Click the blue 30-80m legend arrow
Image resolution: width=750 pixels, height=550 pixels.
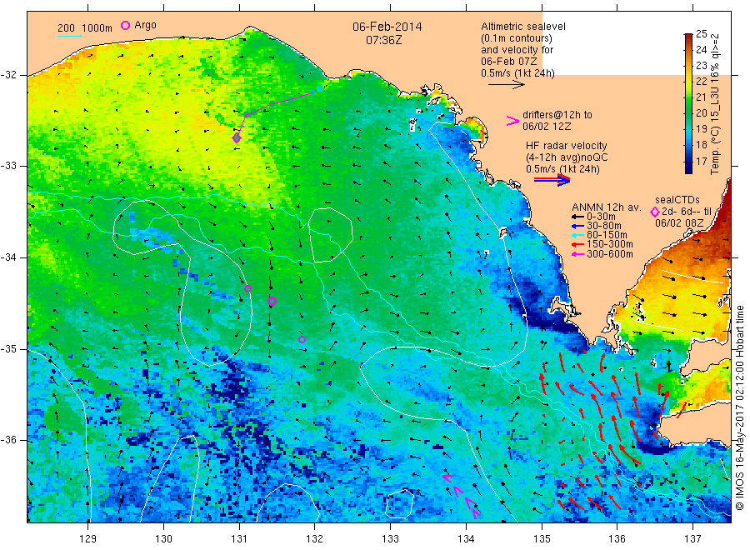(x=577, y=226)
